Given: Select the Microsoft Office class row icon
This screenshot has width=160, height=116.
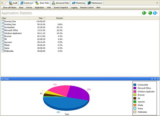Looking at the screenshot, I should tap(3, 30).
